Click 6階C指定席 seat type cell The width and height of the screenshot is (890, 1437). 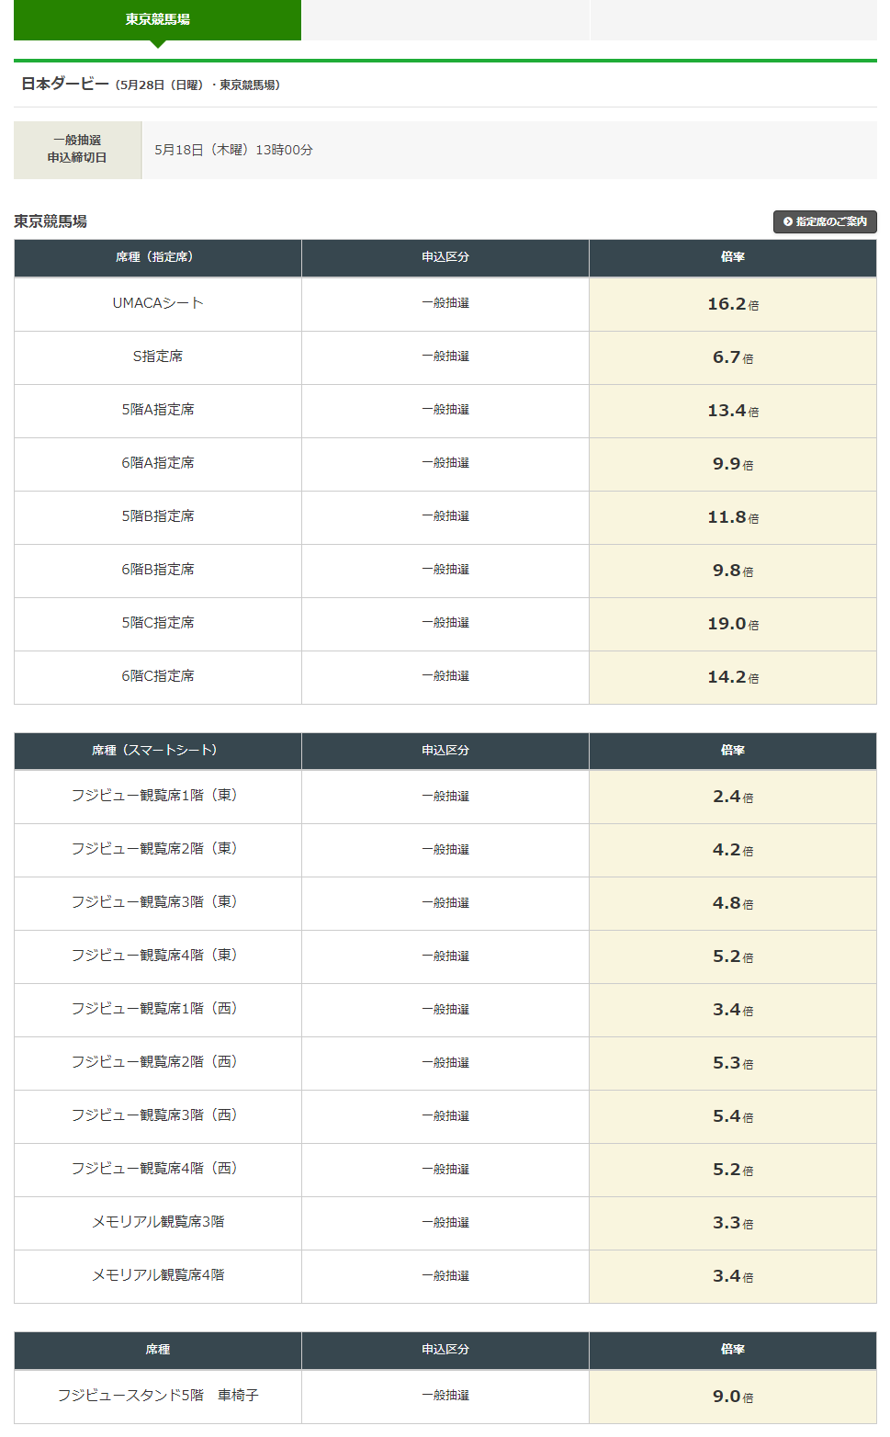tap(158, 677)
